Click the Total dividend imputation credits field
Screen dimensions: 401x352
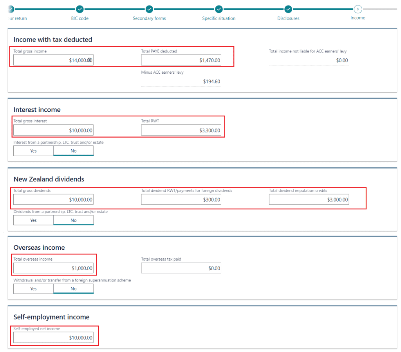point(309,200)
